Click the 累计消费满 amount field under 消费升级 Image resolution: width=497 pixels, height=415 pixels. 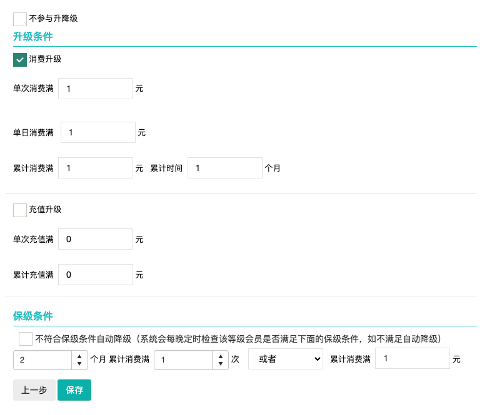(x=96, y=168)
